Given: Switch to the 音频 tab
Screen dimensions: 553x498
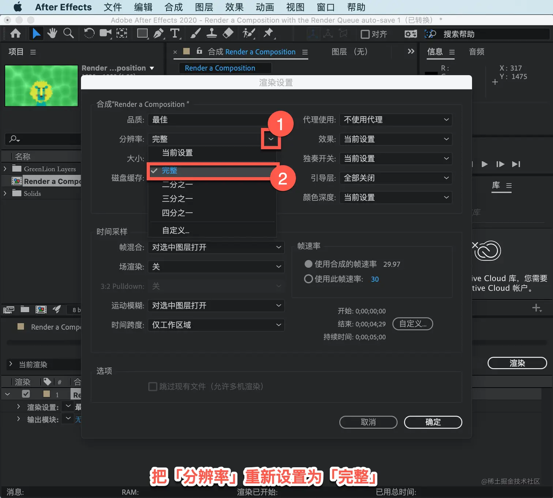Looking at the screenshot, I should pyautogui.click(x=477, y=52).
